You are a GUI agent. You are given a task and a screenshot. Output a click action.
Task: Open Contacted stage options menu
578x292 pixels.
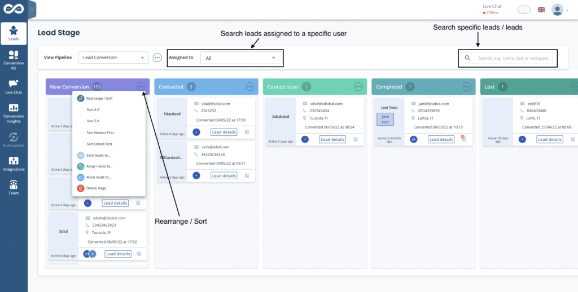tap(249, 87)
